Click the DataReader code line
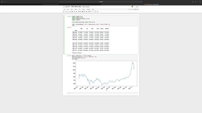This screenshot has width=202, height=113. click(91, 24)
